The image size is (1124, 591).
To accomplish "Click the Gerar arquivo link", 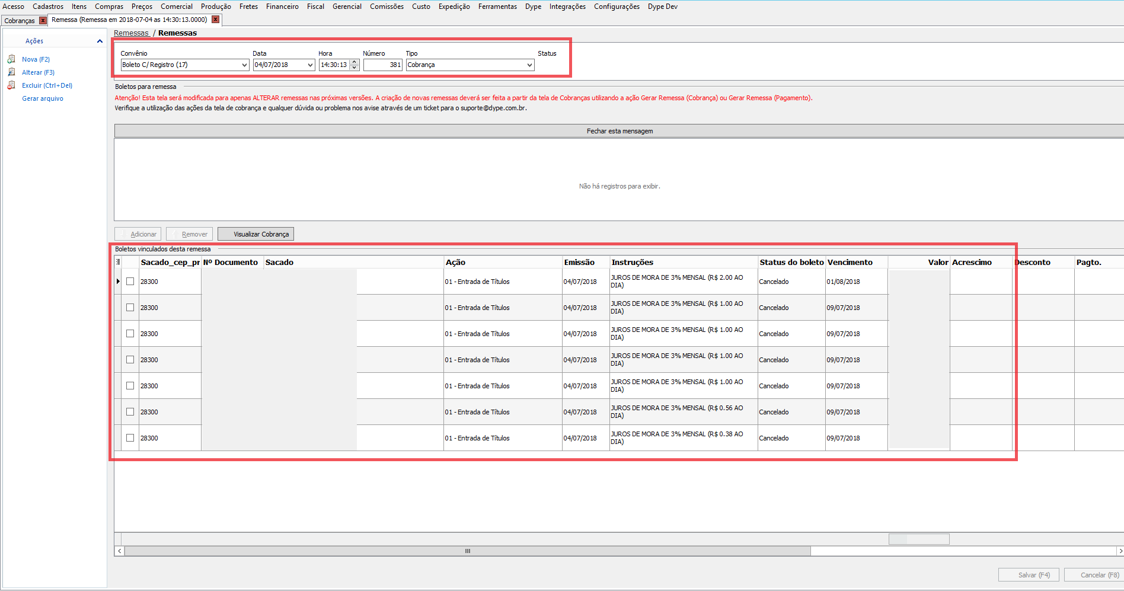I will pos(43,98).
